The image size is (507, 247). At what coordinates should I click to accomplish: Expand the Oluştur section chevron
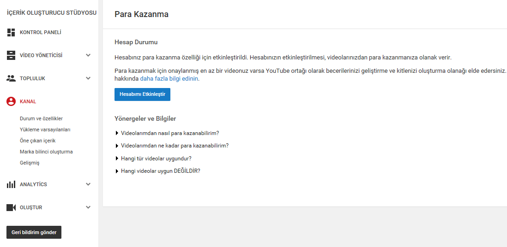[x=88, y=207]
